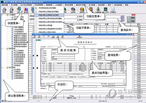The height and width of the screenshot is (103, 146).
Task: Select 大材入库查询 in query tree
Action: pyautogui.click(x=19, y=28)
